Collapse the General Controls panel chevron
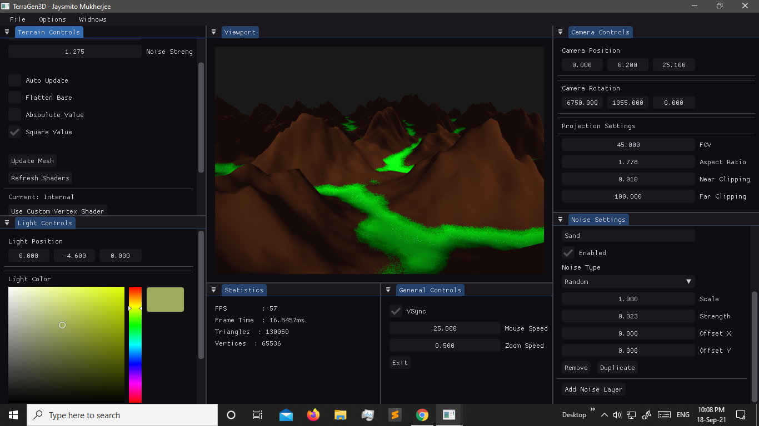Screen dimensions: 759x426 [x=388, y=290]
